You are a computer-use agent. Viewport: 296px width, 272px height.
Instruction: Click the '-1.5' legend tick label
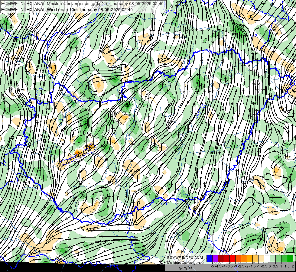click(x=252, y=266)
